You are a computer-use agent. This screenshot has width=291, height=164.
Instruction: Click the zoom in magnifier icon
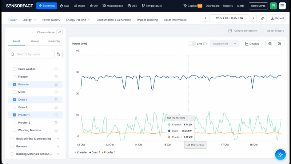(x=270, y=44)
